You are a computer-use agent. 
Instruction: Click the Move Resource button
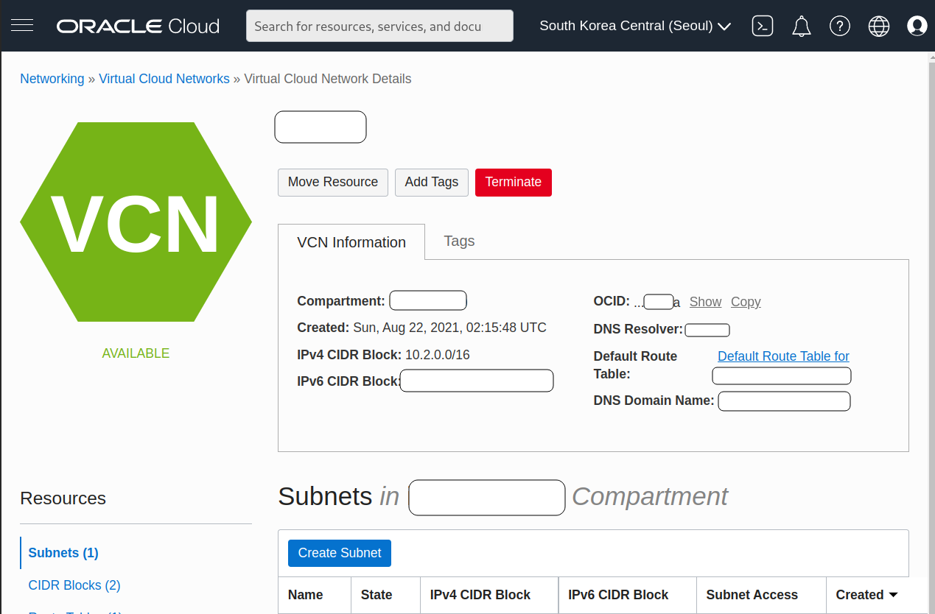point(332,182)
